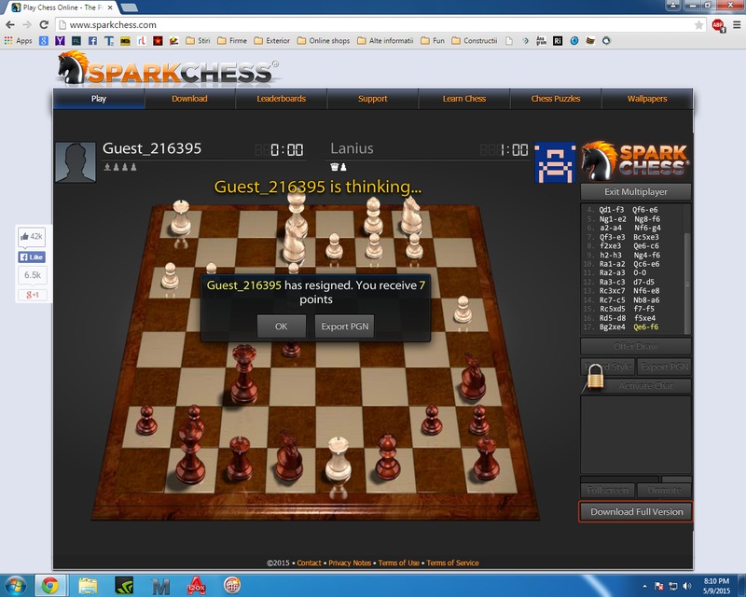Open the Nvidia icon in the taskbar
The height and width of the screenshot is (597, 746).
click(x=124, y=585)
